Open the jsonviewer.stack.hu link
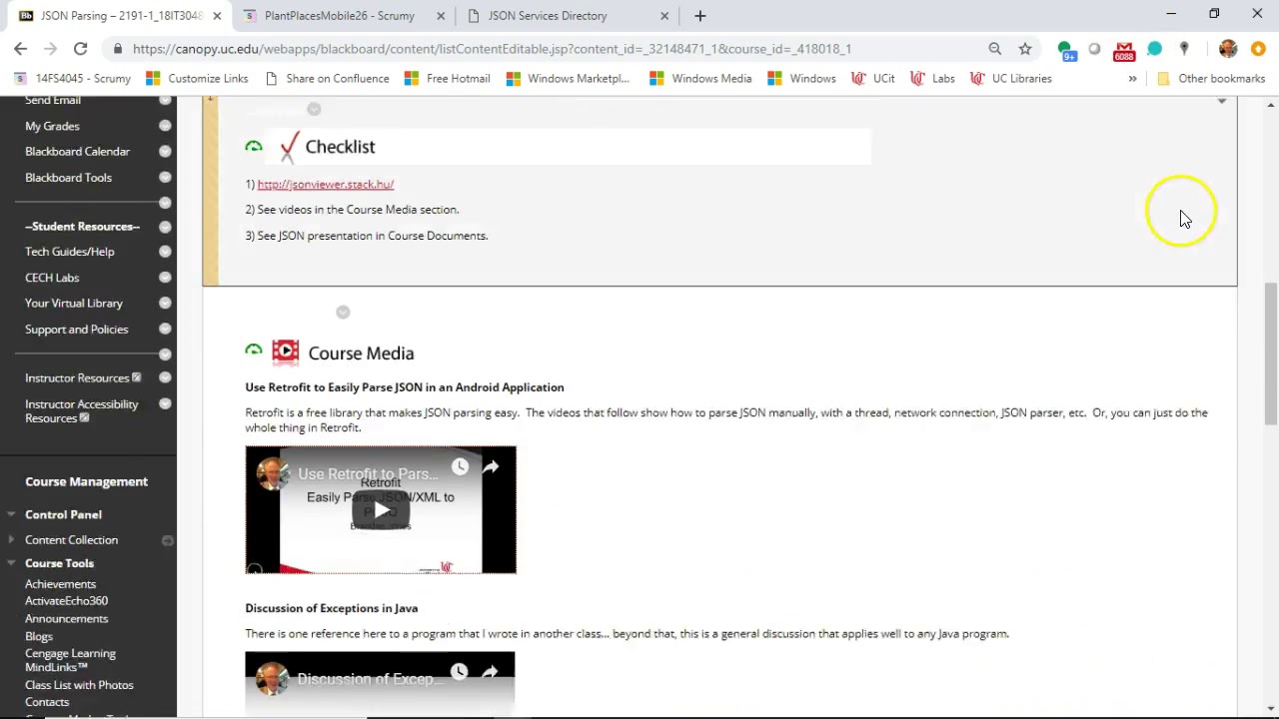This screenshot has width=1279, height=719. tap(326, 184)
